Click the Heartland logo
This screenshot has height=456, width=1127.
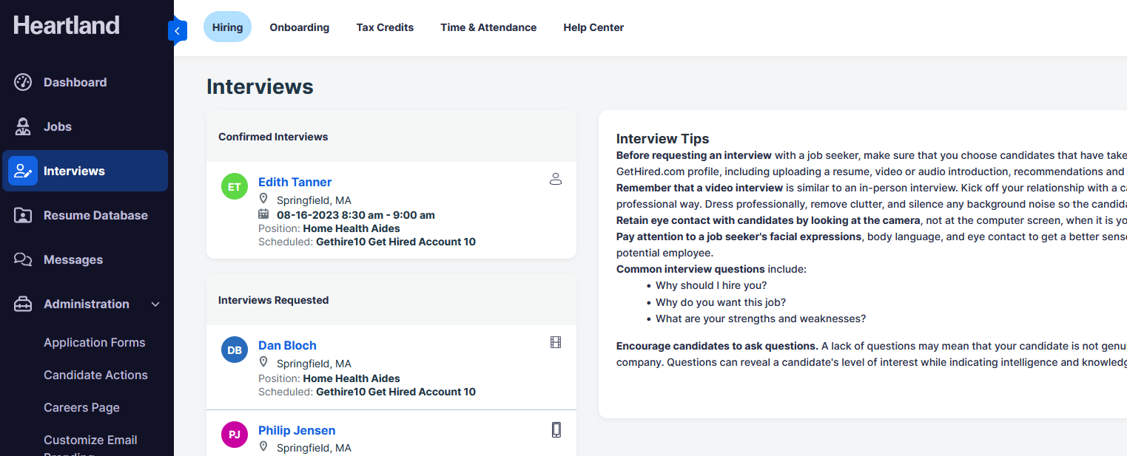tap(67, 25)
